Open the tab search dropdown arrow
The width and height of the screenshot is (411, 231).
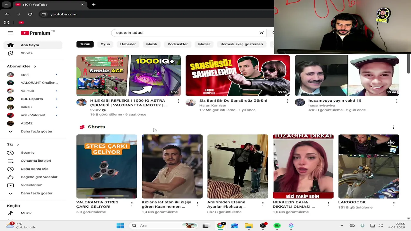click(6, 4)
